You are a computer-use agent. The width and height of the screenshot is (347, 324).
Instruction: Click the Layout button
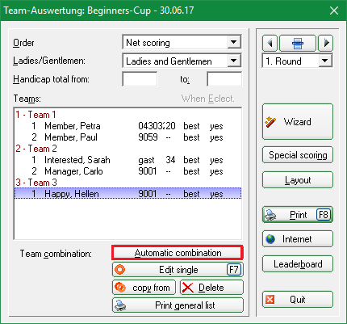298,180
